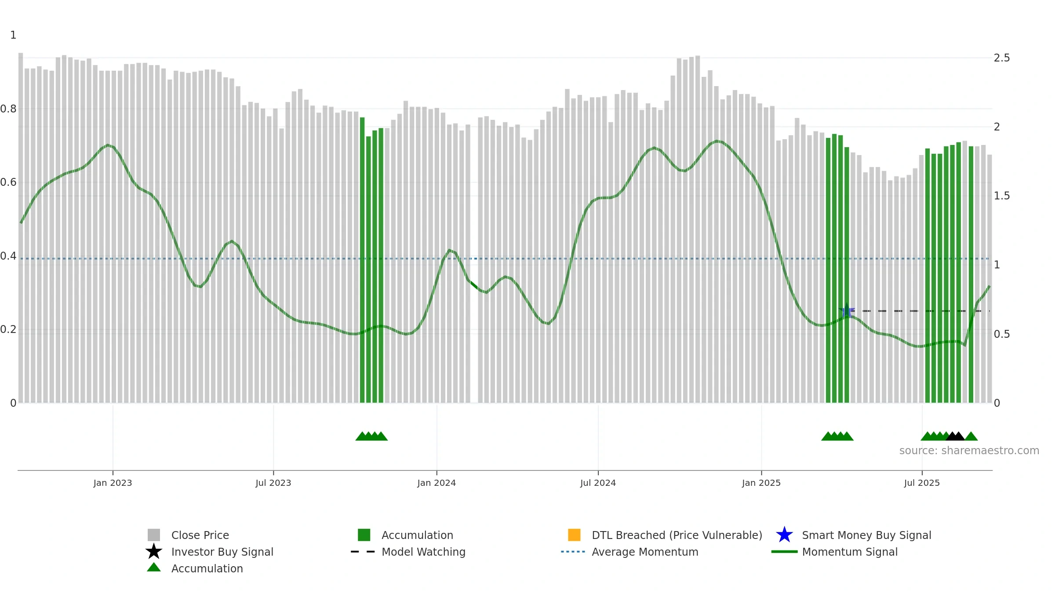Click the black Investor Buy Signal star
Image resolution: width=1055 pixels, height=593 pixels.
154,551
